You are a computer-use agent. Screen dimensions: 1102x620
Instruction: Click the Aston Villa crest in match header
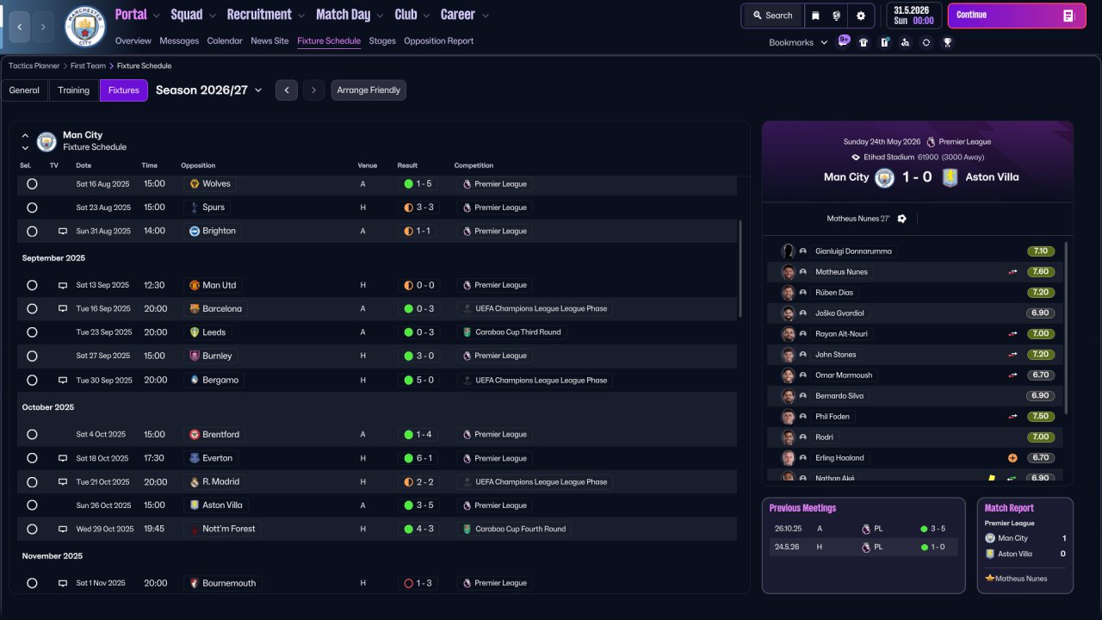950,177
